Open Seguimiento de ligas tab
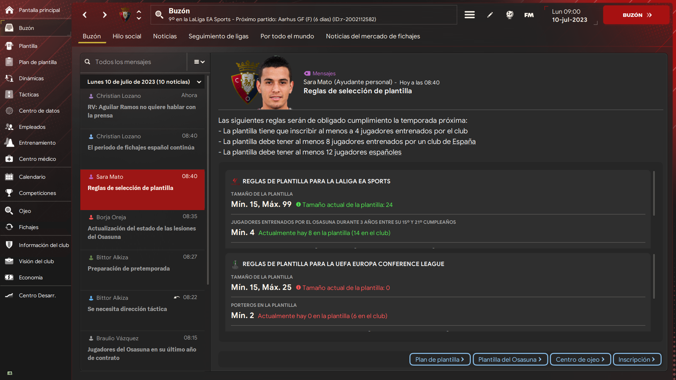Viewport: 676px width, 380px height. [219, 36]
